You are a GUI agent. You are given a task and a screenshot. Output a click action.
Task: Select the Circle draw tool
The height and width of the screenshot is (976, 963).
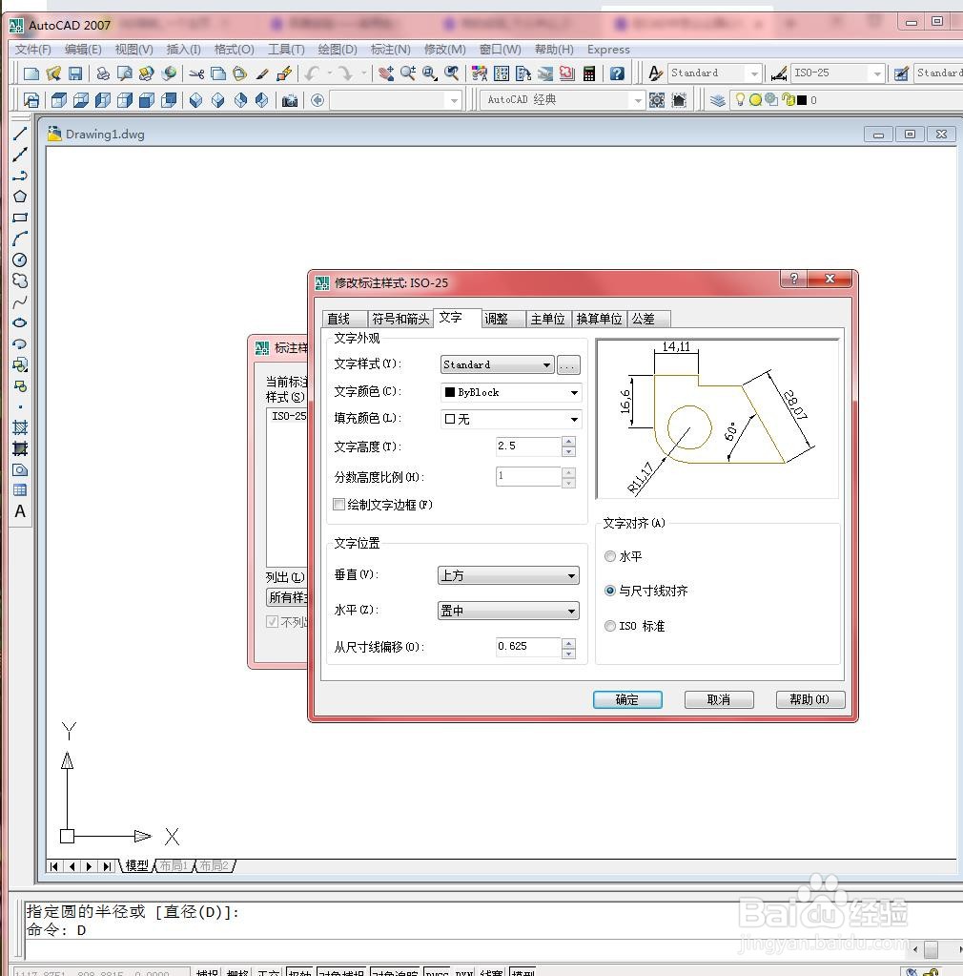[x=20, y=260]
